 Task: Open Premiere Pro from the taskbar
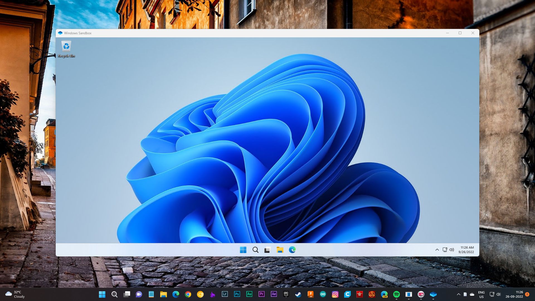[x=261, y=294]
